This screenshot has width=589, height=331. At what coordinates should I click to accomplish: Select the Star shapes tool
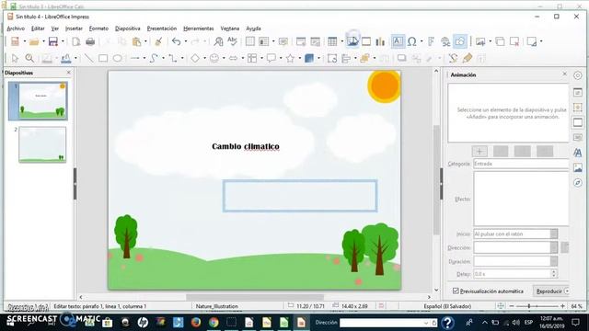tap(290, 58)
